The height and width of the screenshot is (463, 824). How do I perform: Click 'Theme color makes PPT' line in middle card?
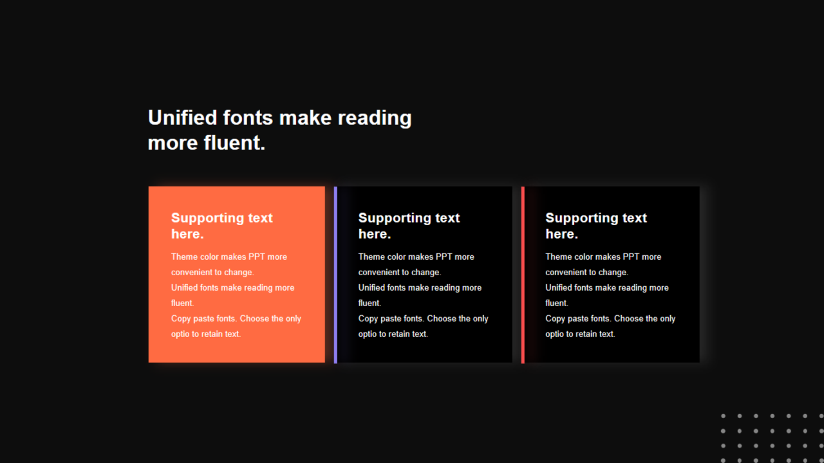416,257
